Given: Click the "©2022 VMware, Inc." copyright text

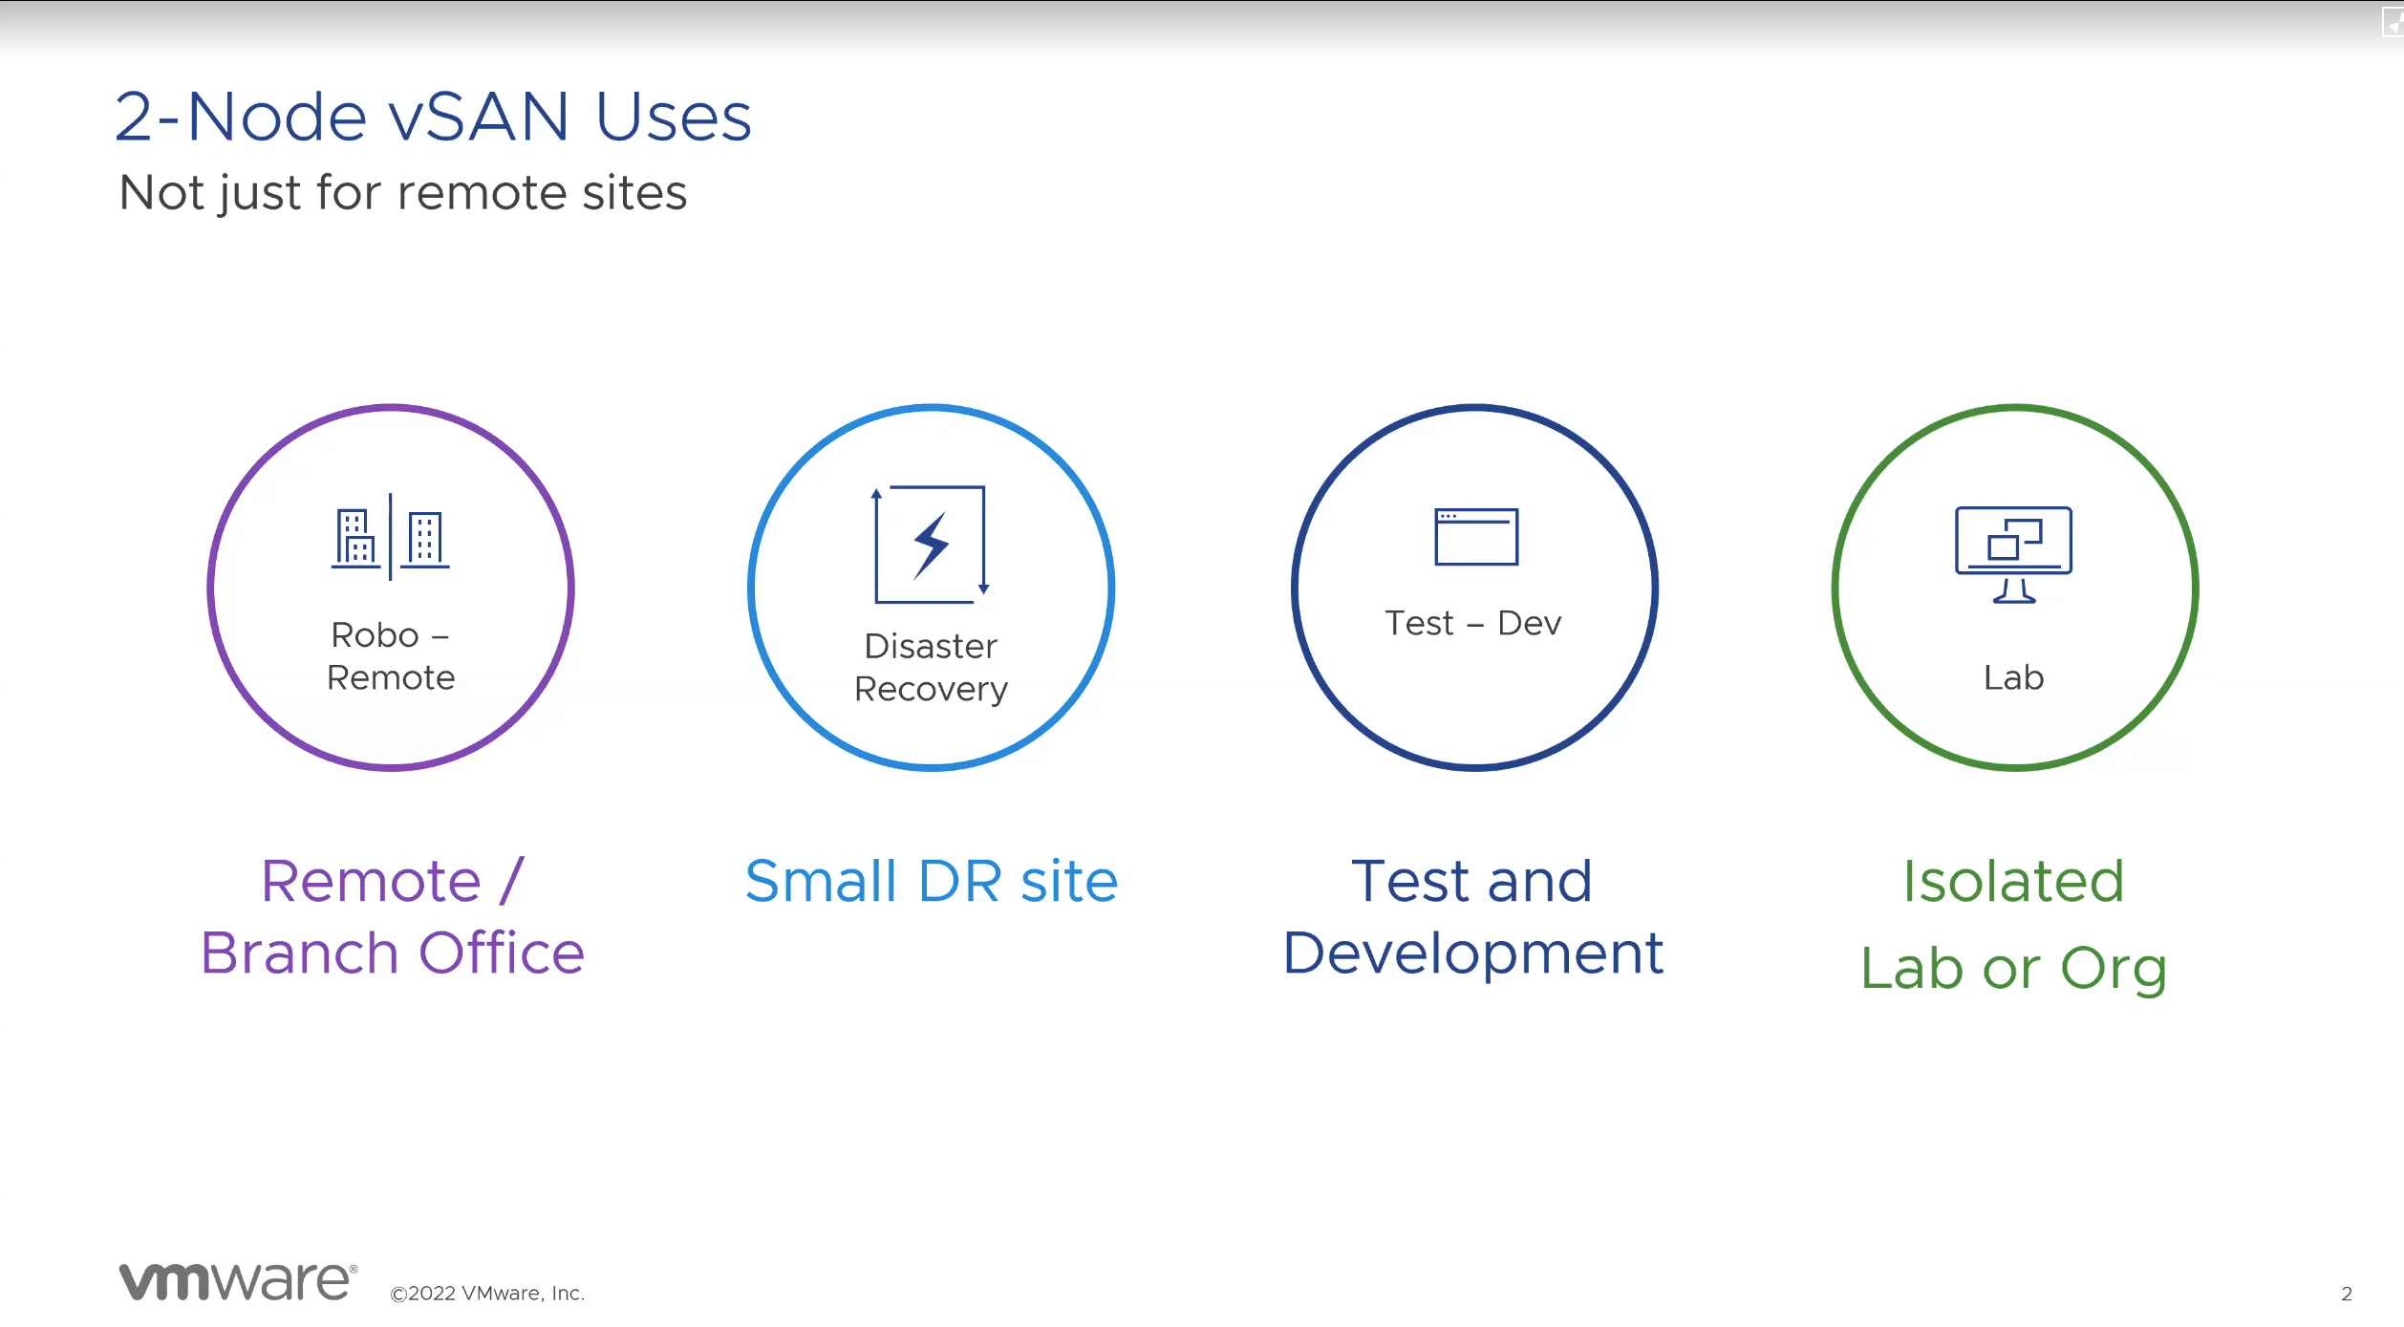Looking at the screenshot, I should 487,1294.
